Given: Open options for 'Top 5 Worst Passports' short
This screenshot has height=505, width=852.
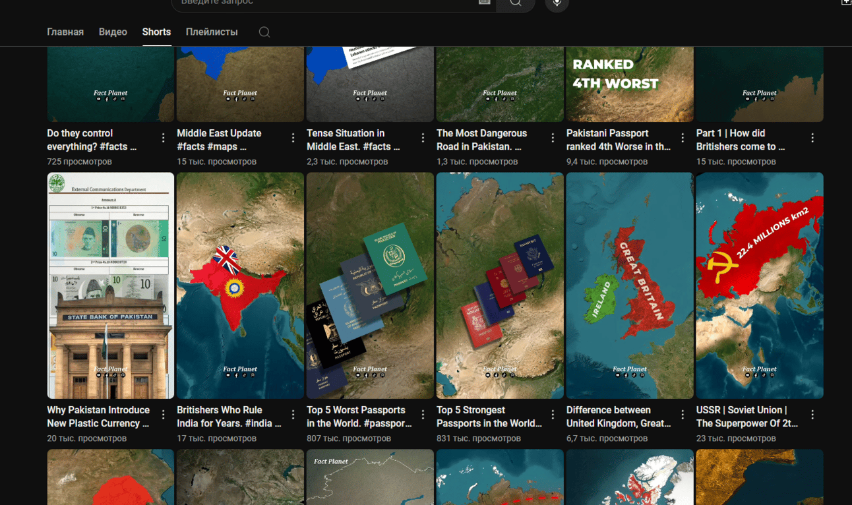Looking at the screenshot, I should pyautogui.click(x=423, y=415).
